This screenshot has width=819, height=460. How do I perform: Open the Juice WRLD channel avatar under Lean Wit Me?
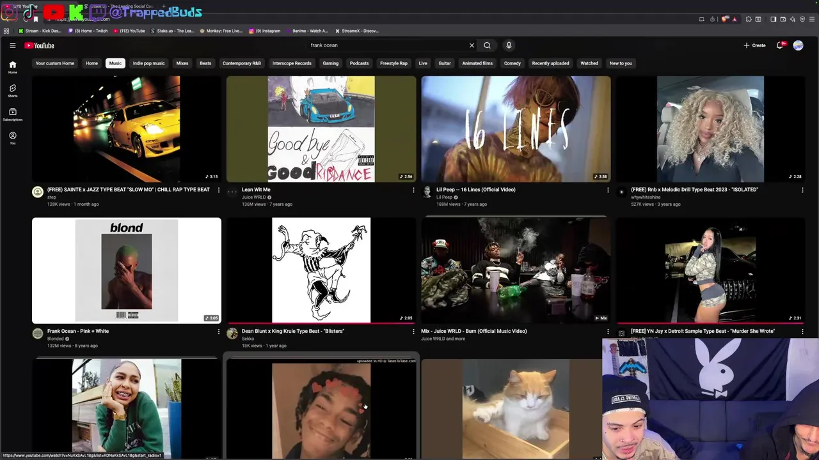pos(232,192)
